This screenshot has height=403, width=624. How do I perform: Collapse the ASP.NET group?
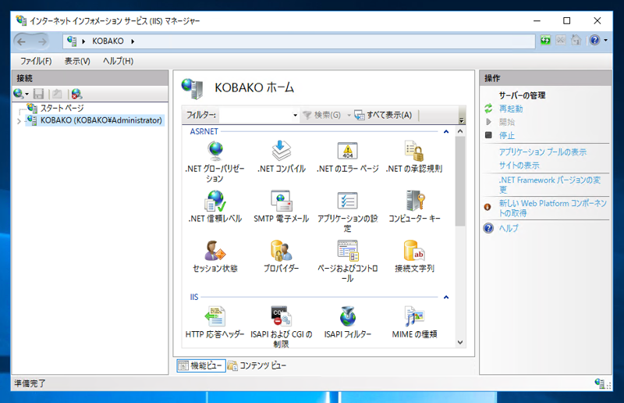tap(446, 131)
